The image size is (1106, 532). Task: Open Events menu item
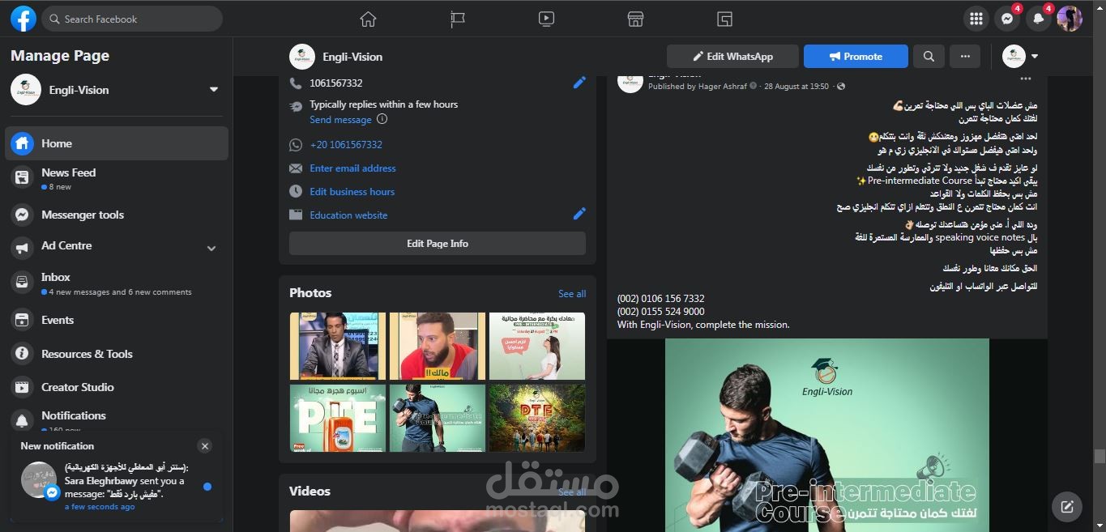[x=117, y=320]
